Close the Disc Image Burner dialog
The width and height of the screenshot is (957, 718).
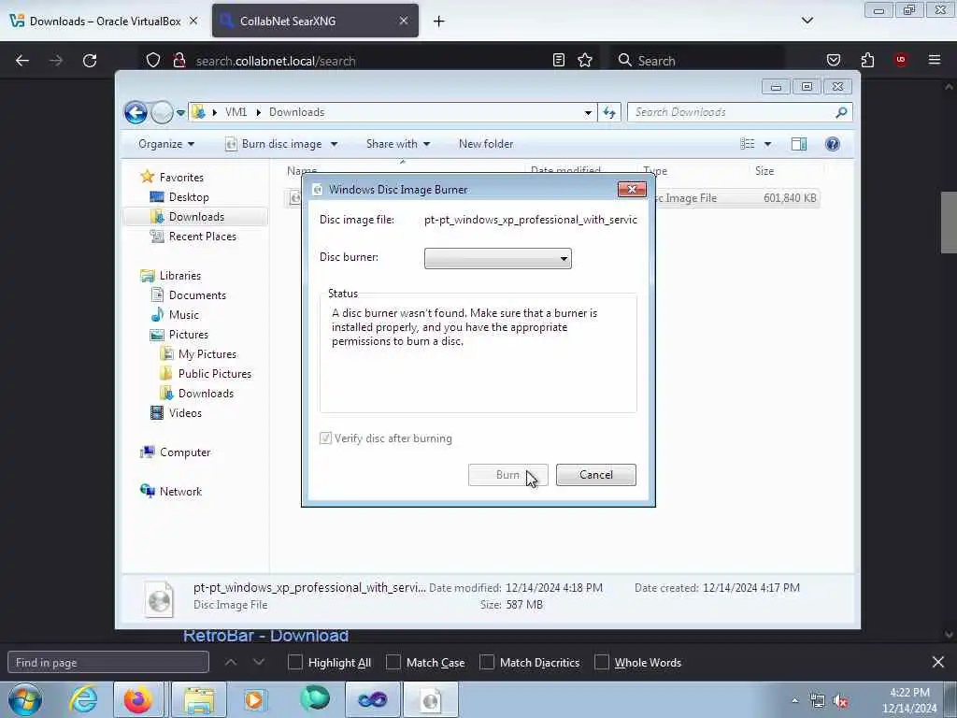632,189
